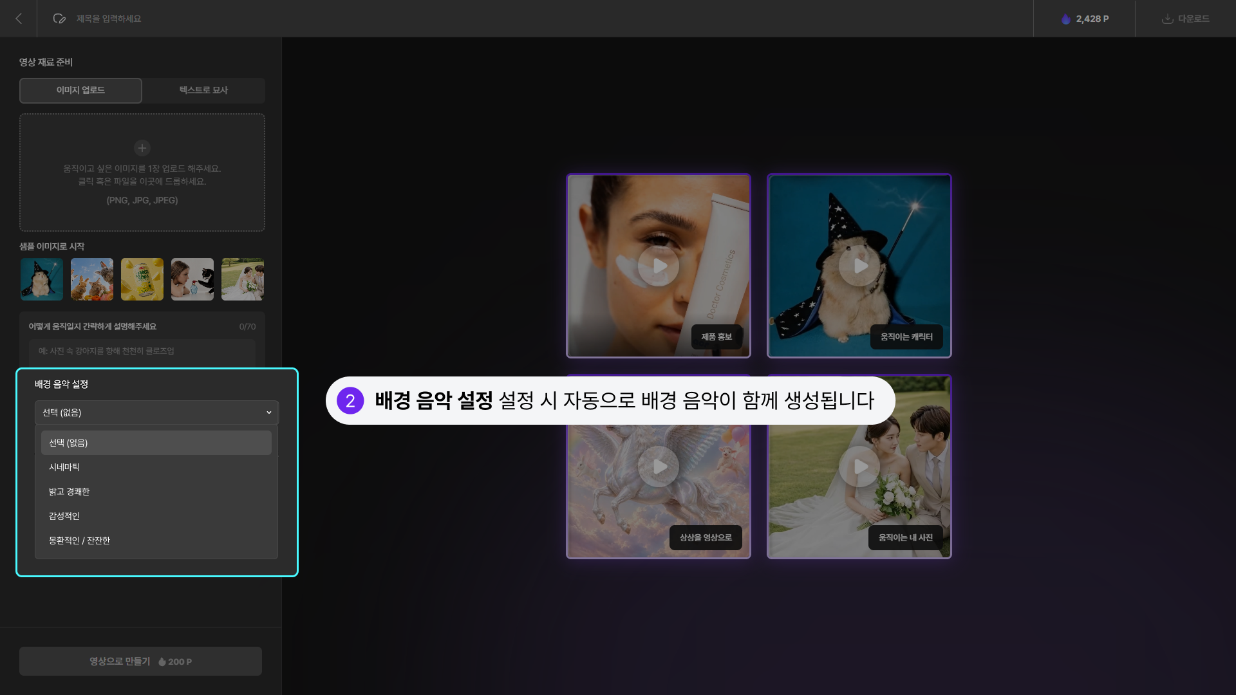Choose 선택 (없음) option in the list
Viewport: 1236px width, 695px height.
click(156, 443)
